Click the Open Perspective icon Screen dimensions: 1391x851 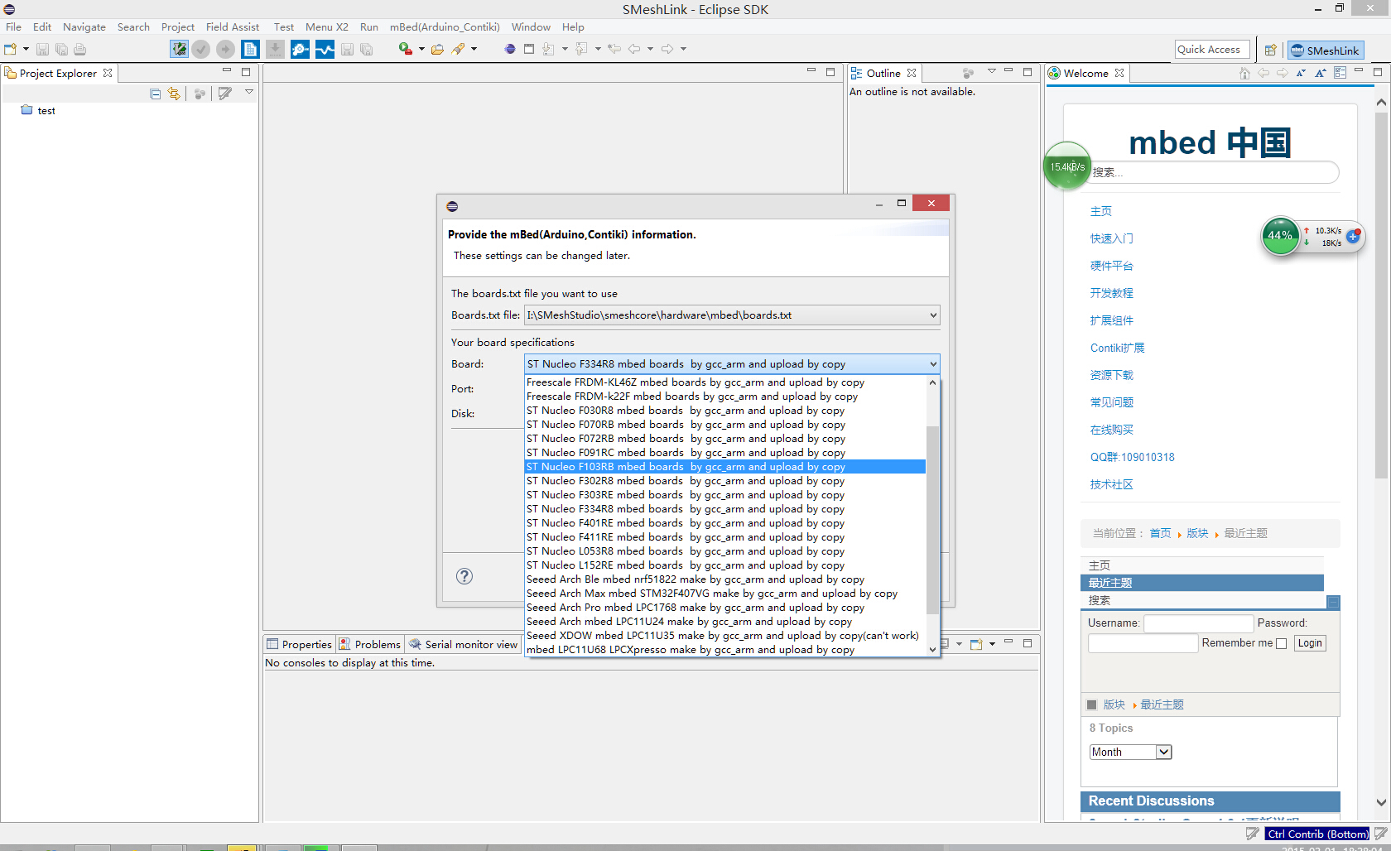[1270, 50]
